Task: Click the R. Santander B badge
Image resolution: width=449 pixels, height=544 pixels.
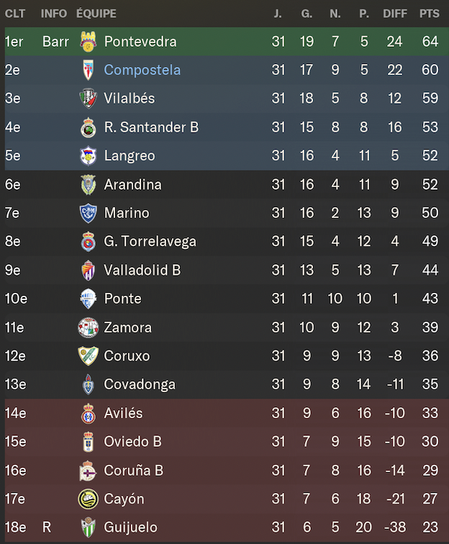Action: point(88,127)
